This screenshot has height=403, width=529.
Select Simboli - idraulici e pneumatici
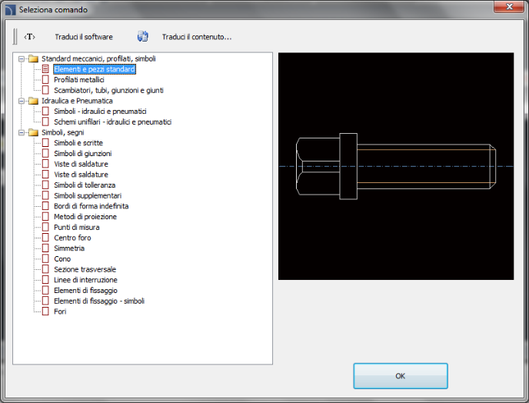pos(100,112)
